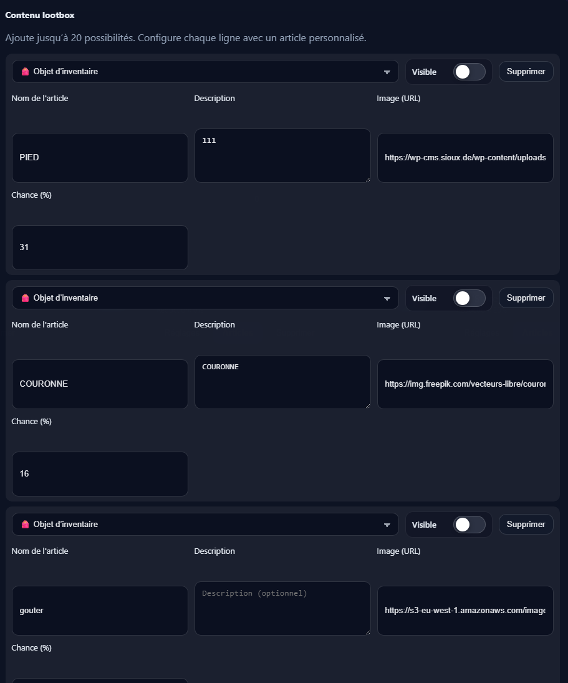Screen dimensions: 568x683
Task: Click the sioux.de image URL field
Action: [x=465, y=158]
